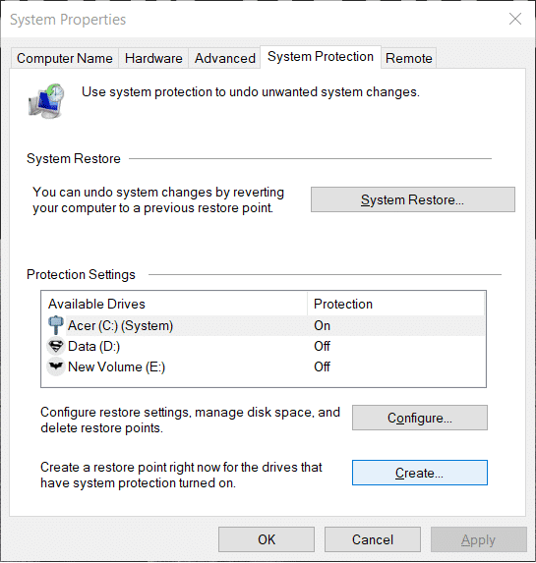
Task: Open the Configure restore settings button
Action: pos(420,418)
